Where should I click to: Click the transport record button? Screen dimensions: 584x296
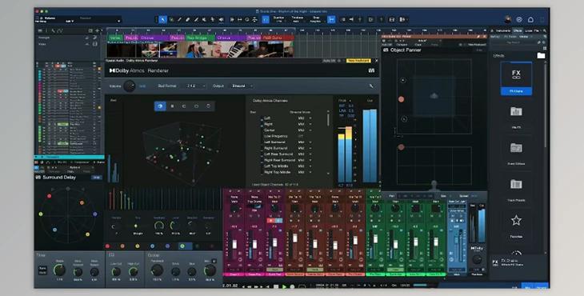click(x=292, y=286)
